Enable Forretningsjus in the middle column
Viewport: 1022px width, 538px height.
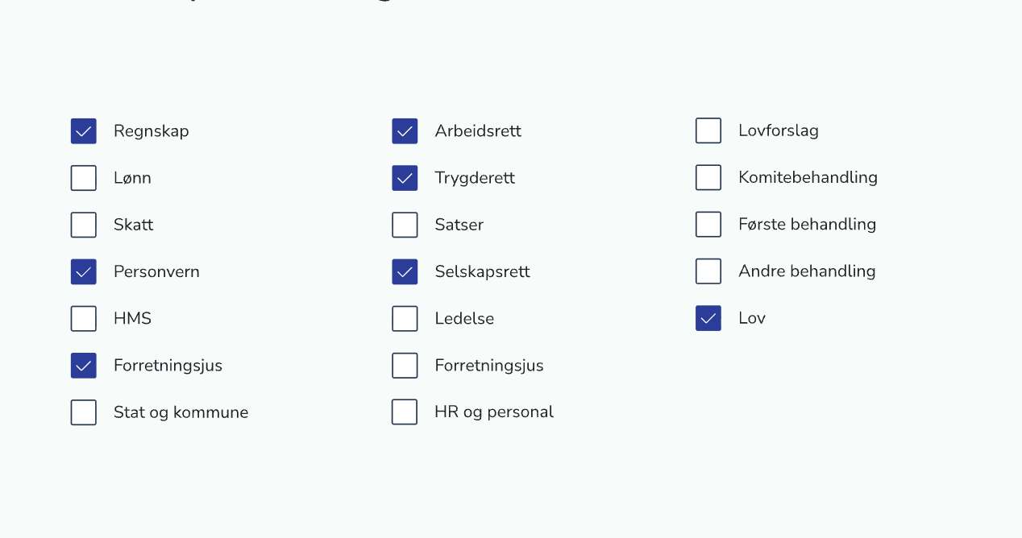click(x=404, y=365)
